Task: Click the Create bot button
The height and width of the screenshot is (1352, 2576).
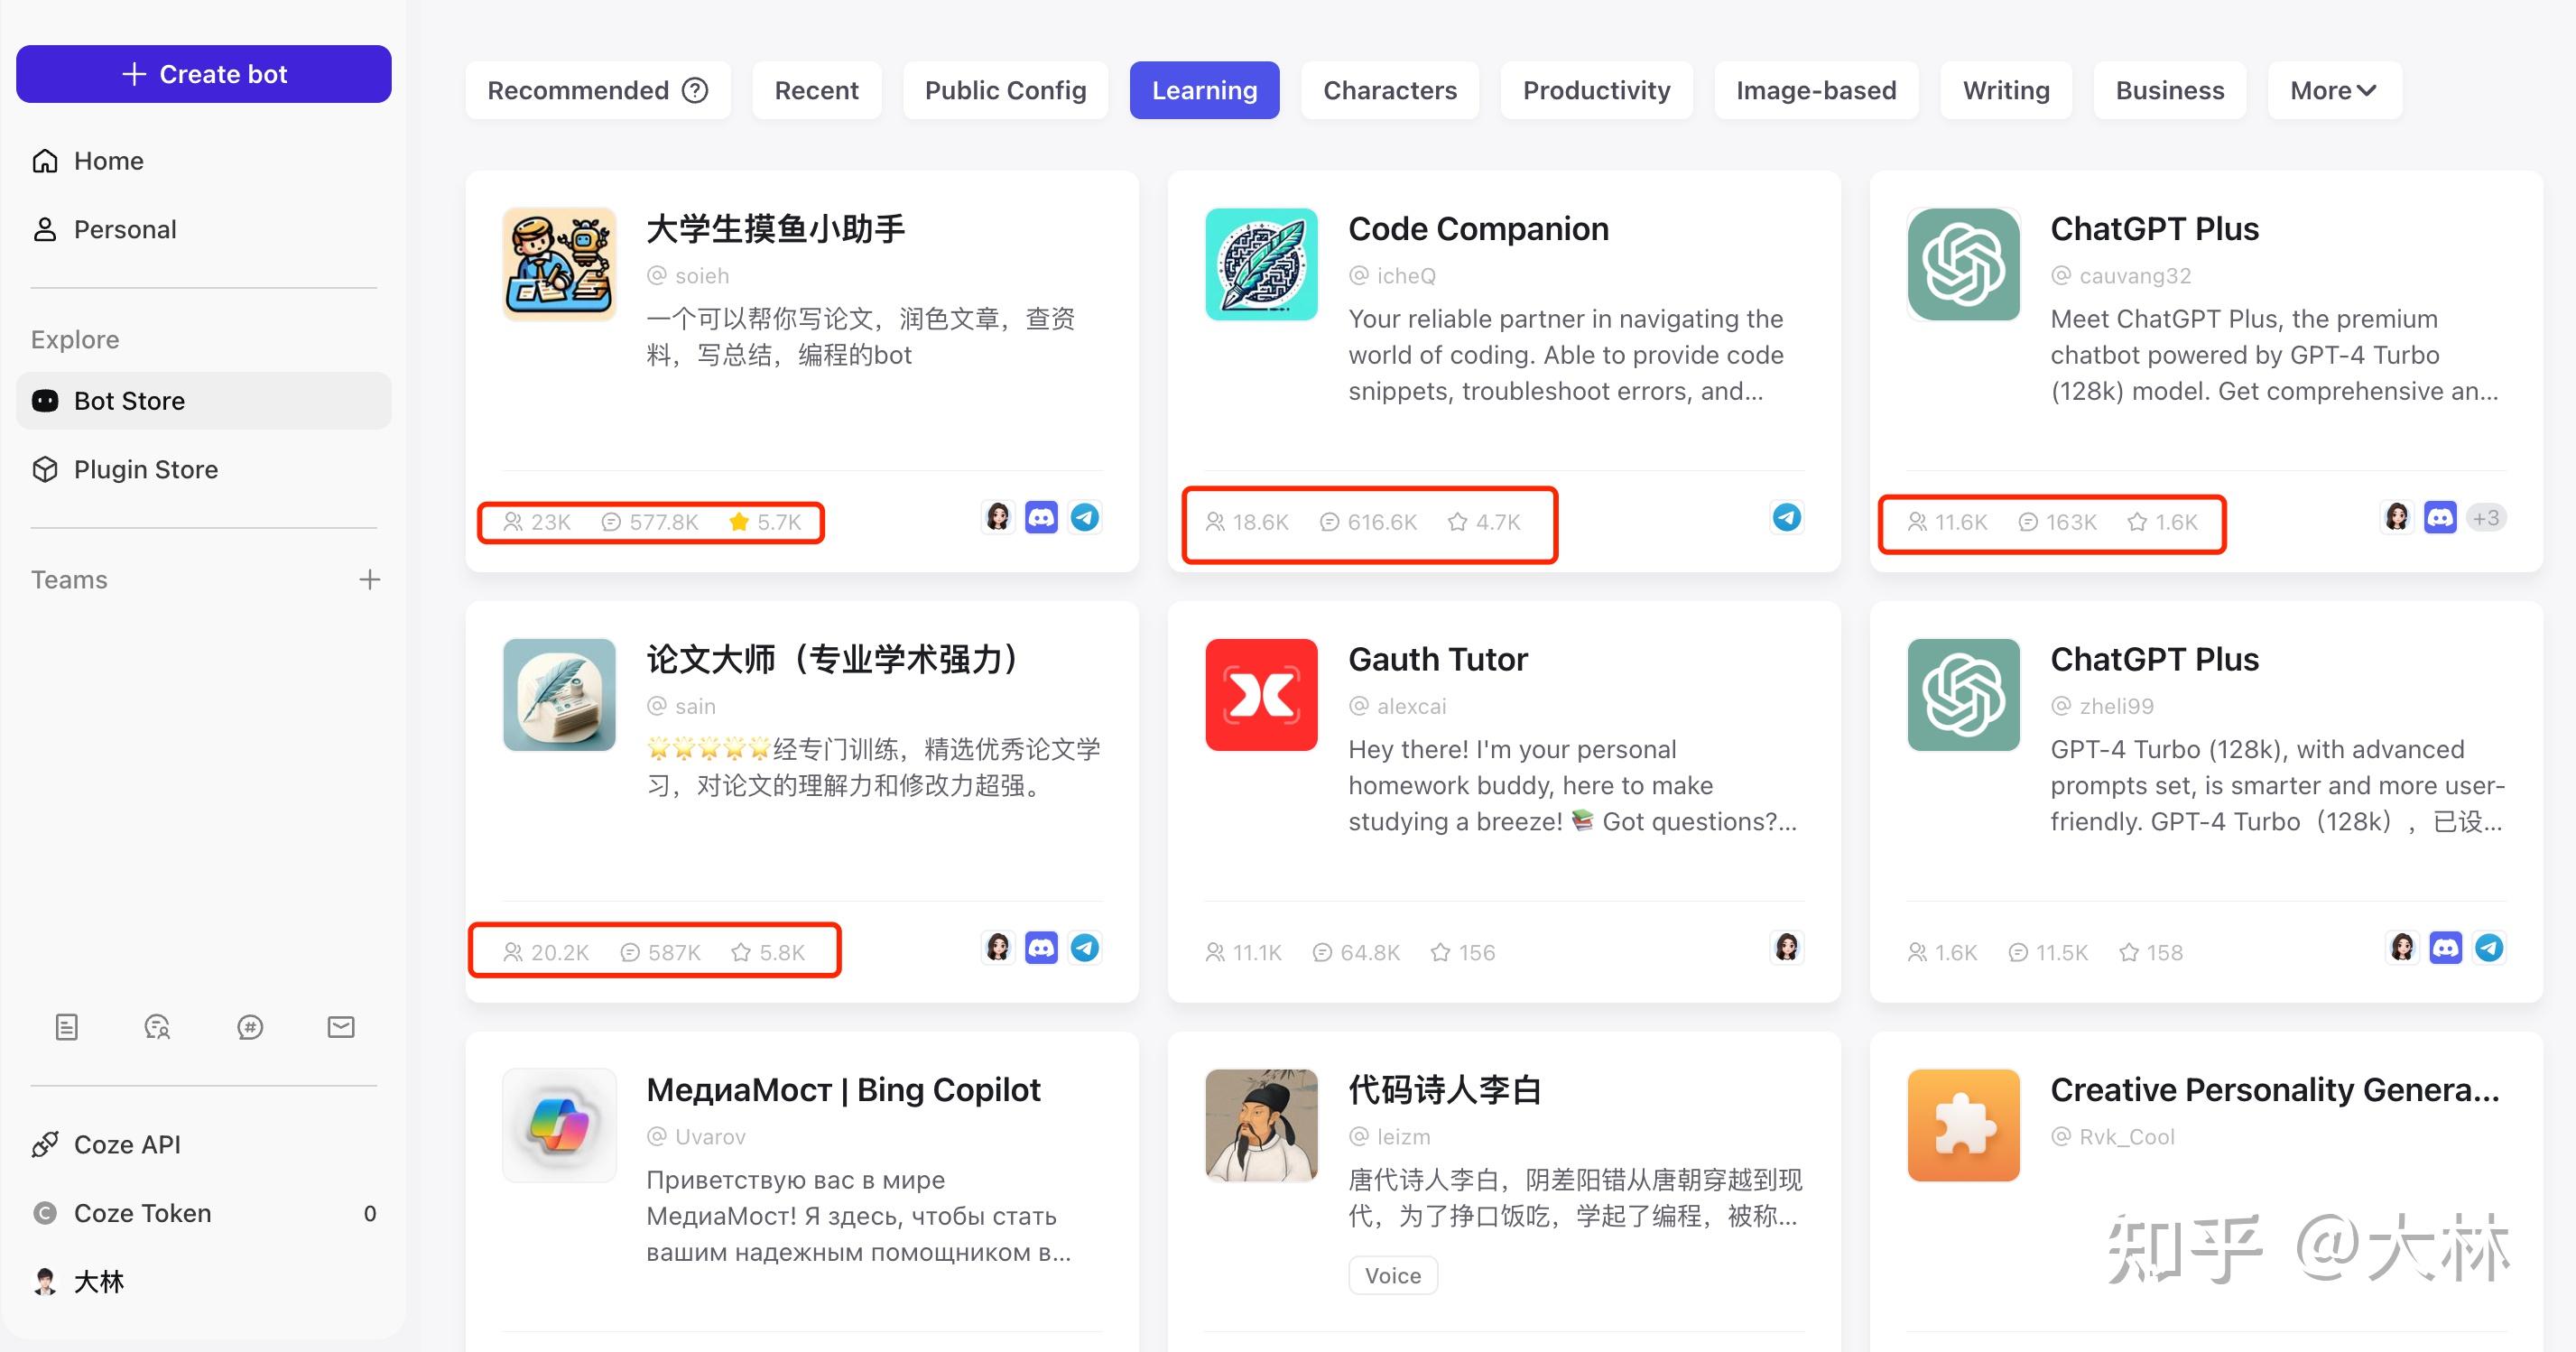Action: pyautogui.click(x=203, y=73)
